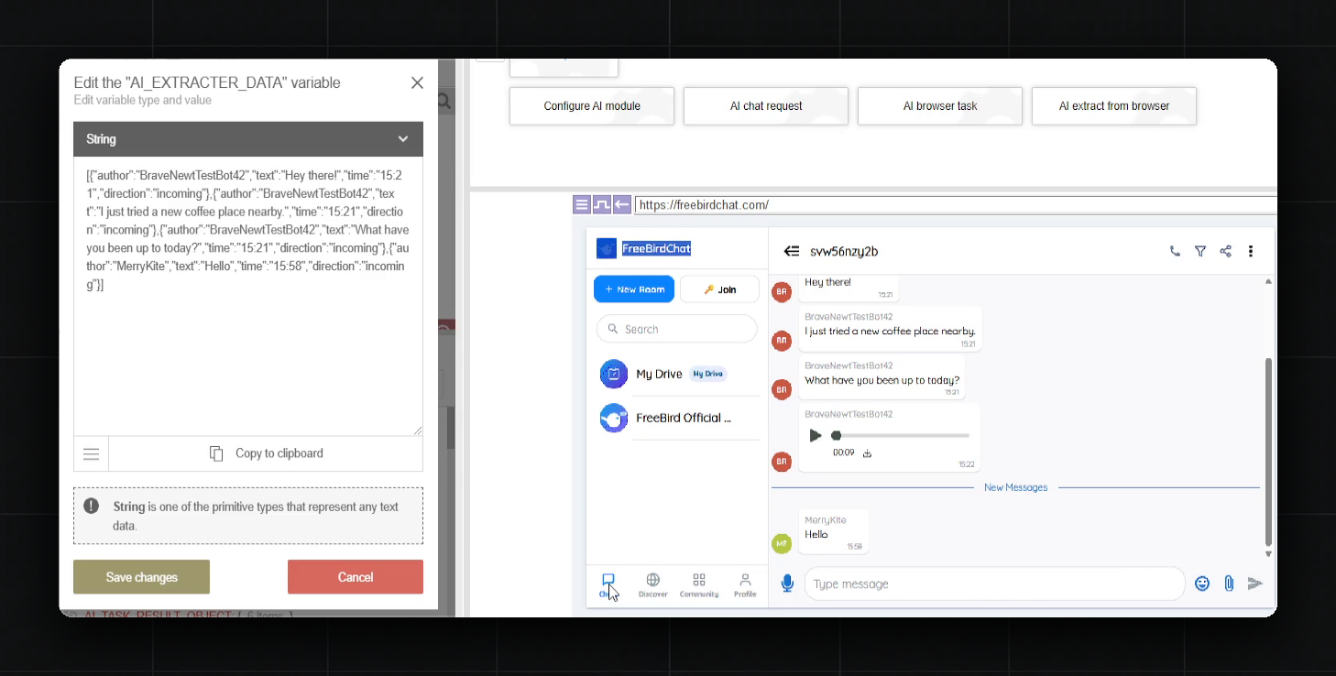This screenshot has height=676, width=1336.
Task: Focus the freebirdchat.com URL address field
Action: click(x=955, y=205)
